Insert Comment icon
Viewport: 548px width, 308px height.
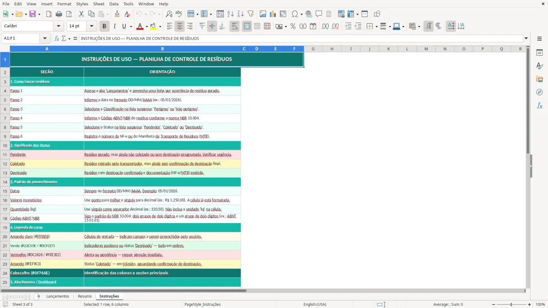[319, 14]
